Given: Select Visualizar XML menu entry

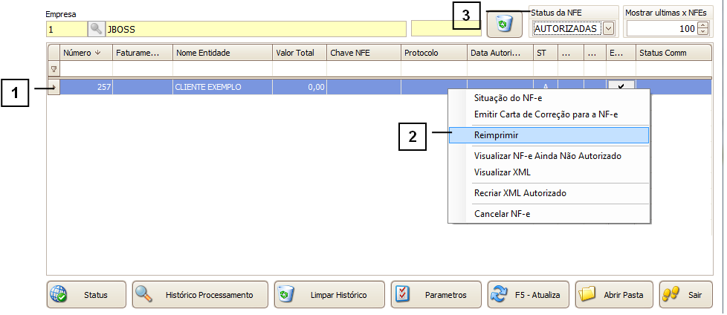Looking at the screenshot, I should 502,172.
